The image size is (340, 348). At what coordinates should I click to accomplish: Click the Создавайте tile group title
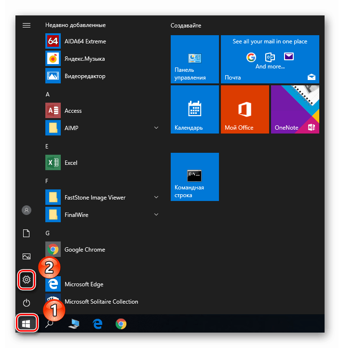tap(186, 26)
